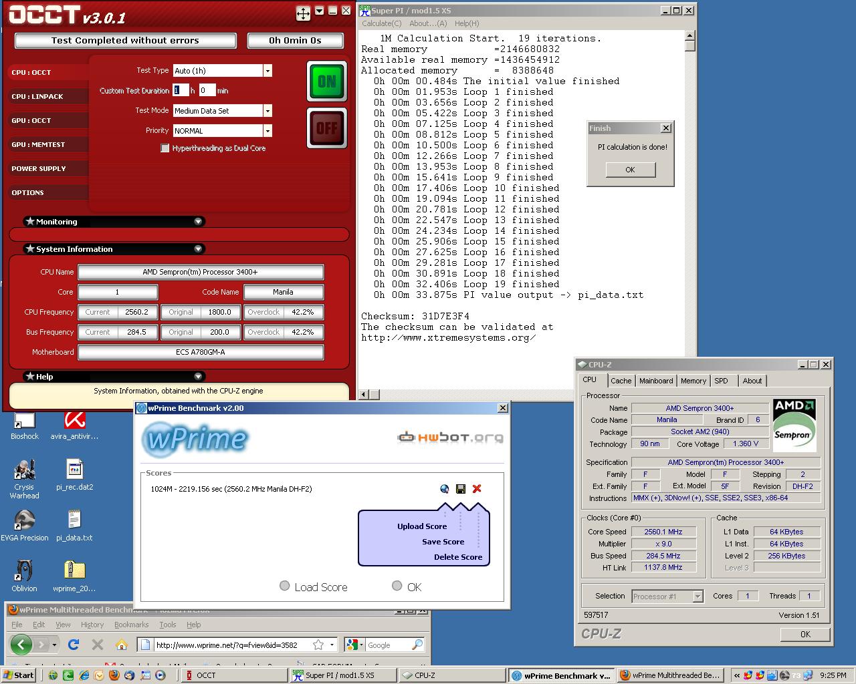The height and width of the screenshot is (684, 856).
Task: Switch to the Cache tab in CPU-Z
Action: coord(621,381)
